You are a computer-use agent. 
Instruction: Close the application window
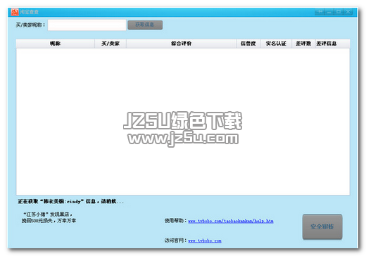point(348,11)
